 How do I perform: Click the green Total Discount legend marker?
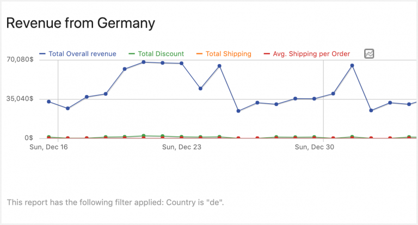pyautogui.click(x=132, y=54)
